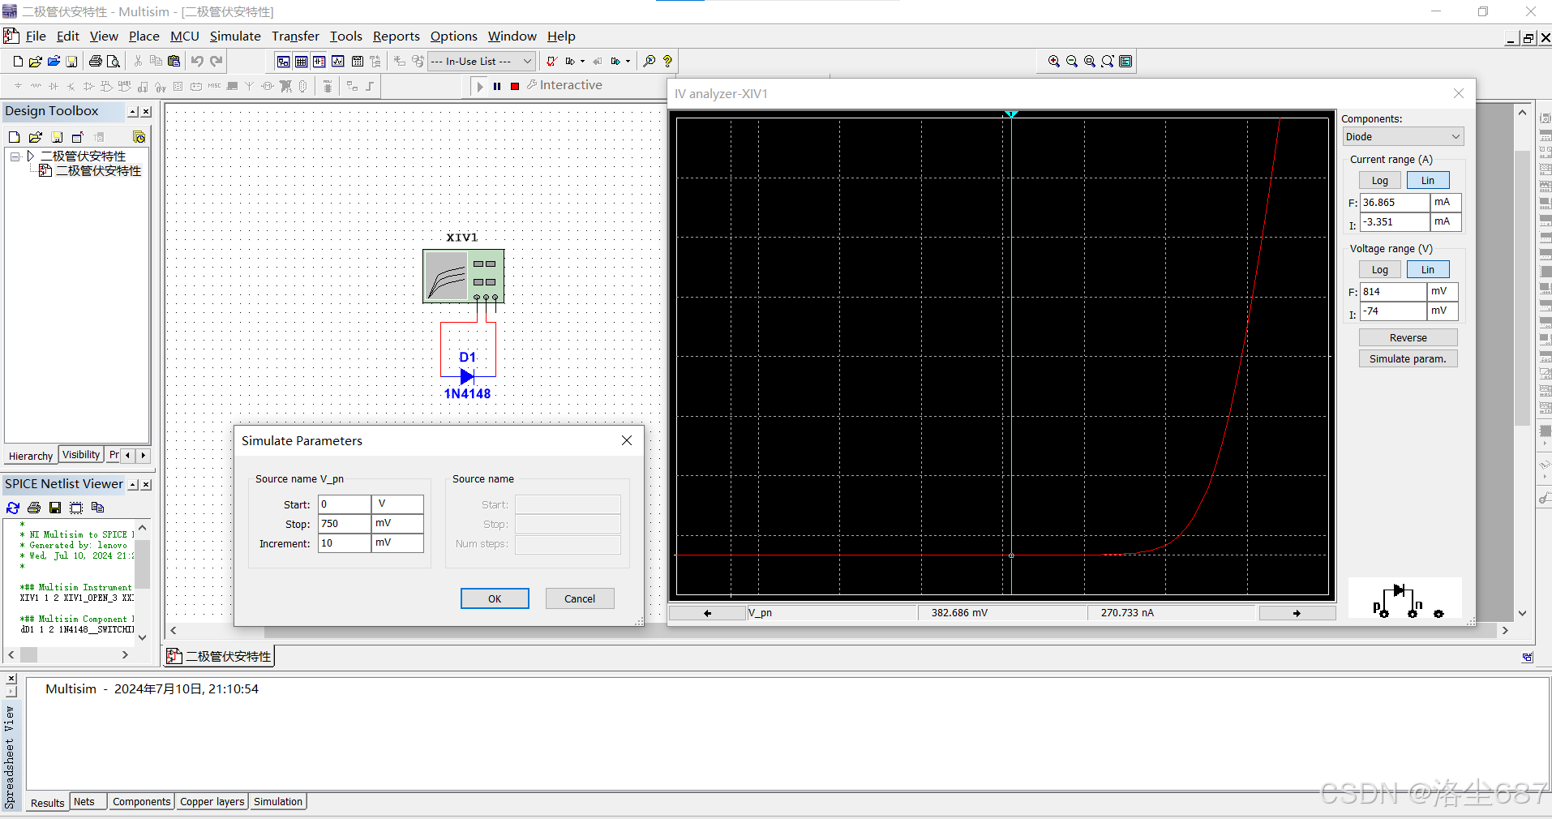1552x819 pixels.
Task: Select Lin for Current range
Action: pos(1428,181)
